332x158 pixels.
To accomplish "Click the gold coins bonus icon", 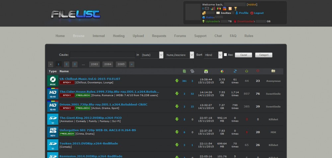I will click(204, 13).
